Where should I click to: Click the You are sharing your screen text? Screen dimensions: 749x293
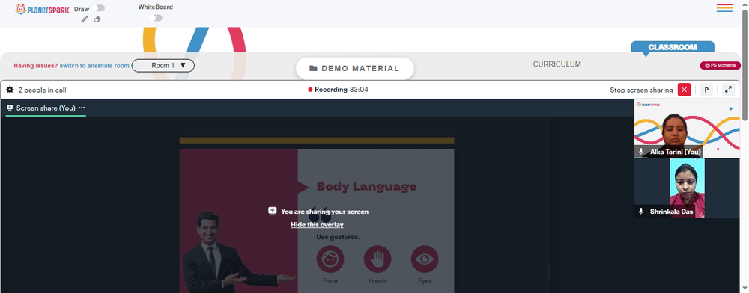[x=324, y=211]
